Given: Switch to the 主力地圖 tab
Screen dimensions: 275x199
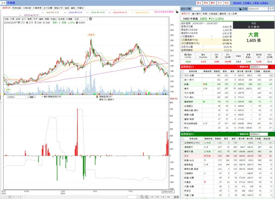Looking at the screenshot, I should [48, 8].
